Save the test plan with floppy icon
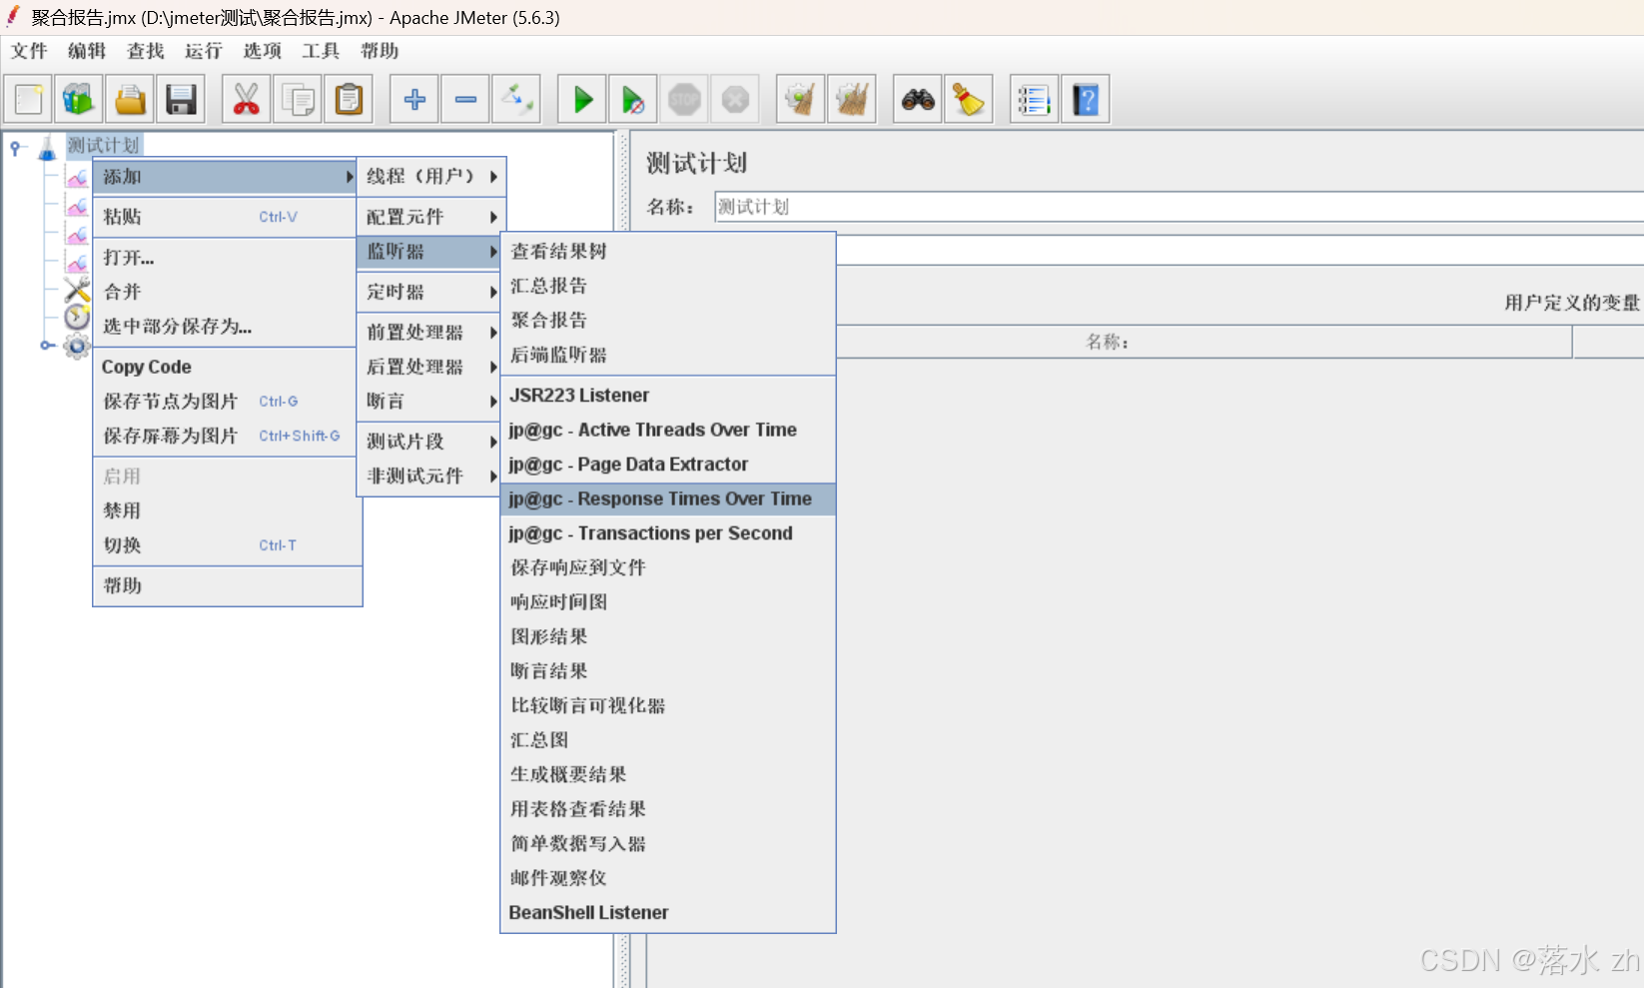Image resolution: width=1644 pixels, height=988 pixels. (181, 99)
